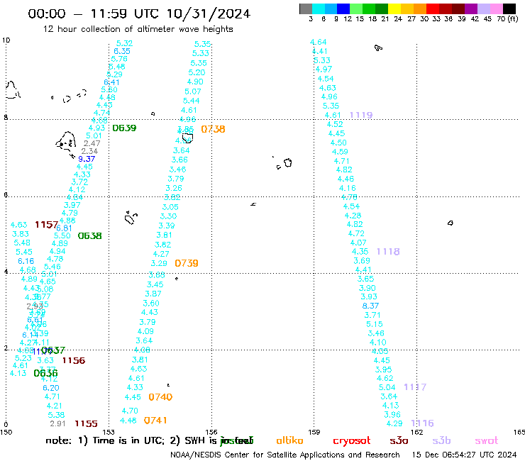Select the wave height value '4.64'

318,42
